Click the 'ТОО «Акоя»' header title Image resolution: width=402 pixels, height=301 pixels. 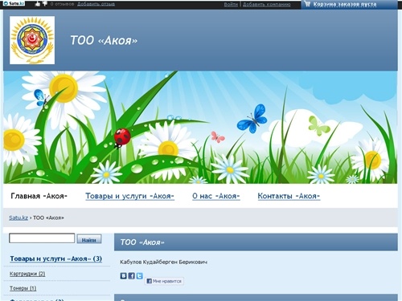pos(104,40)
